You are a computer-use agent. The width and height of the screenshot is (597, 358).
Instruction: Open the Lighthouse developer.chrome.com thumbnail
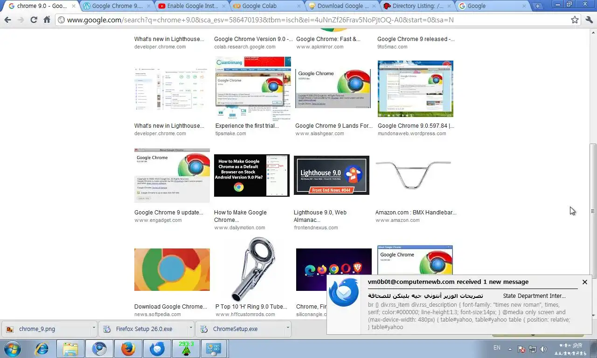point(172,90)
